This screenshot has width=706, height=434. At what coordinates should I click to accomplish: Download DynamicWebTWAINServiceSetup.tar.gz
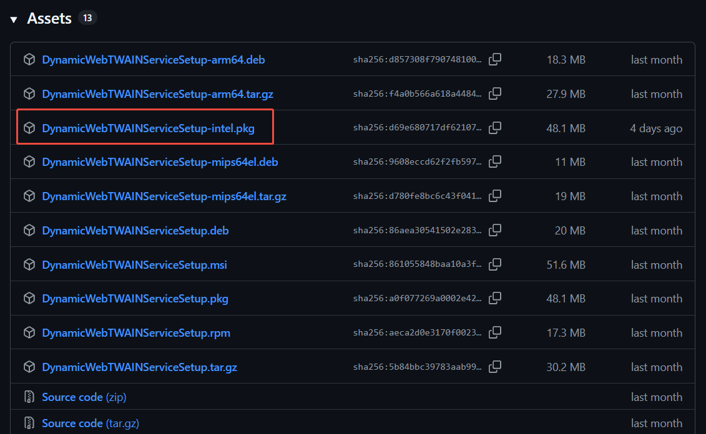pyautogui.click(x=140, y=367)
